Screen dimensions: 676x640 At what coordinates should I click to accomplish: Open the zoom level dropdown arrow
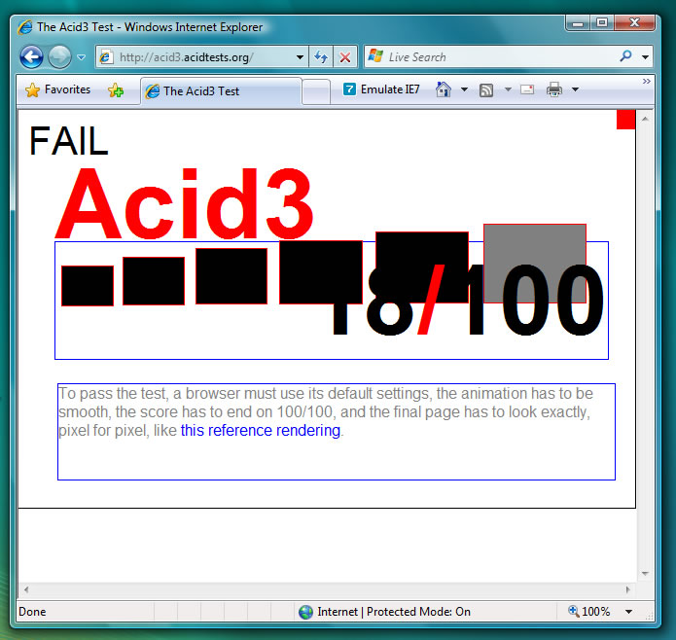coord(628,612)
